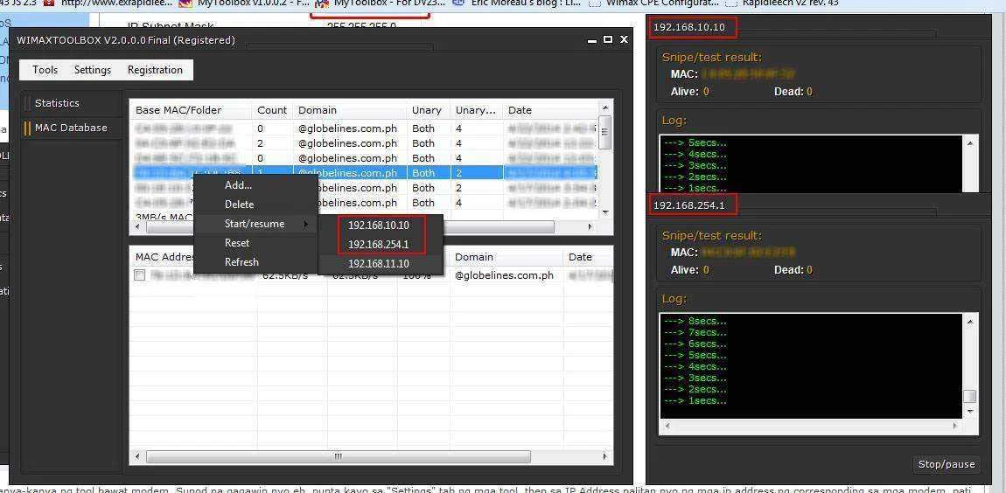Image resolution: width=1006 pixels, height=493 pixels.
Task: Open the Registration menu
Action: (155, 70)
